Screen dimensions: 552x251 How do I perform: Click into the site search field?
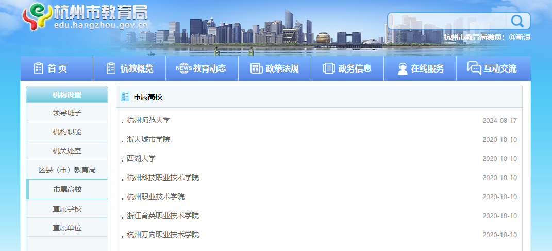(447, 21)
